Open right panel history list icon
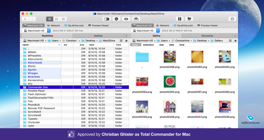This screenshot has height=140, width=264. point(230,41)
